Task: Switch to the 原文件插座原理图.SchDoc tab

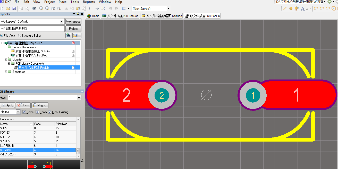Action: coord(162,16)
